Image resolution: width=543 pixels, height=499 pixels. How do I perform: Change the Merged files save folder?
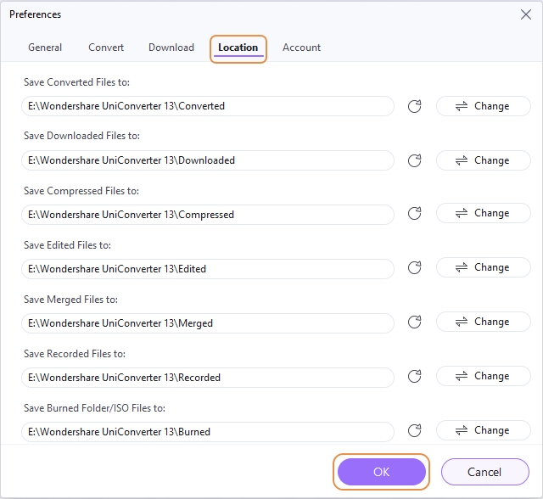point(483,322)
